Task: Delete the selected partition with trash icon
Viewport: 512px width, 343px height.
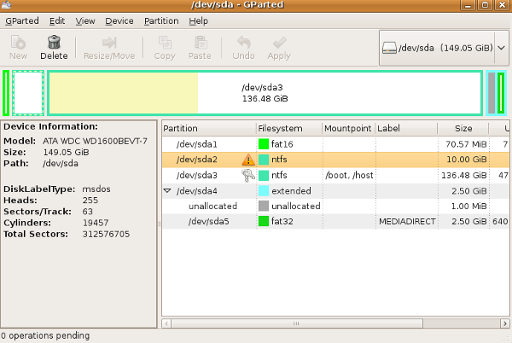Action: click(x=54, y=43)
